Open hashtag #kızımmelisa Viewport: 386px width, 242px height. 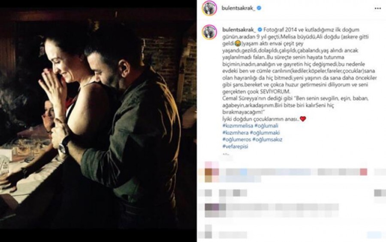237,126
